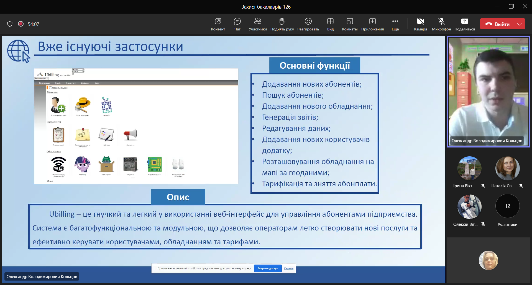Open Комнаты breakout rooms
Viewport: 532px width, 285px height.
point(349,24)
